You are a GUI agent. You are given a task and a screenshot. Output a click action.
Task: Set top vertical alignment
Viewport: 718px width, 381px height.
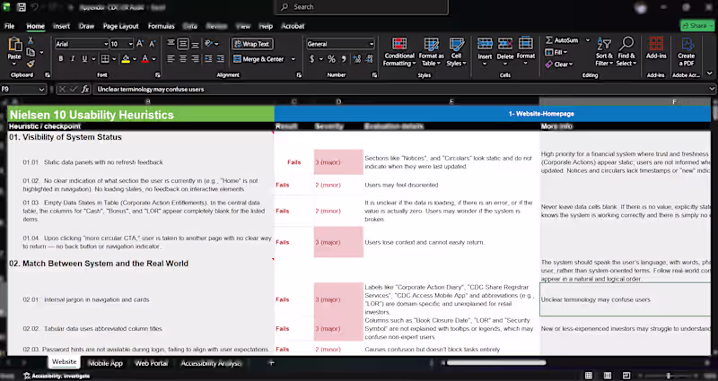(x=171, y=44)
